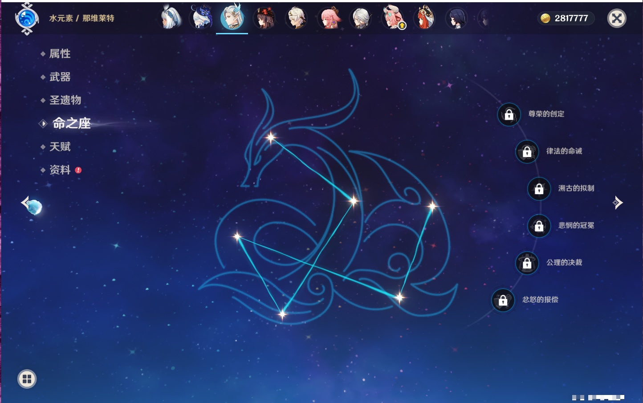Open the 资料 profile tab
Screen dimensions: 643x403
coord(60,170)
